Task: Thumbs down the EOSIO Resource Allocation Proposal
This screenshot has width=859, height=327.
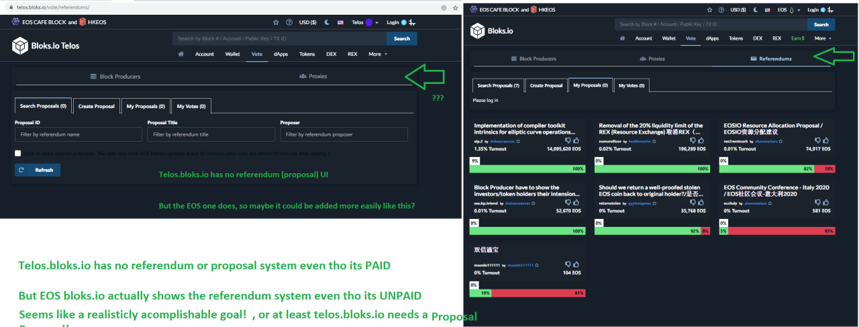Action: [817, 141]
